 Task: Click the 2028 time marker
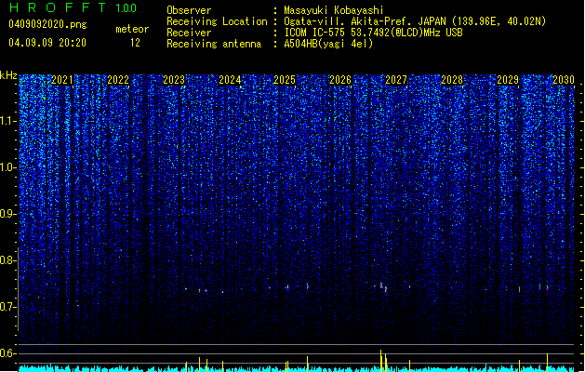[x=452, y=80]
